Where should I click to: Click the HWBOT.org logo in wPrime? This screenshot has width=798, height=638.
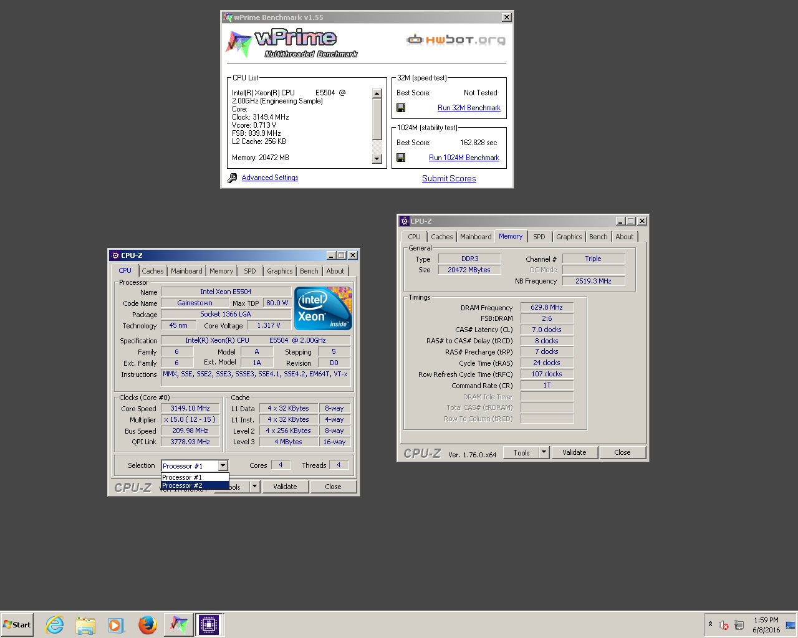pyautogui.click(x=456, y=40)
